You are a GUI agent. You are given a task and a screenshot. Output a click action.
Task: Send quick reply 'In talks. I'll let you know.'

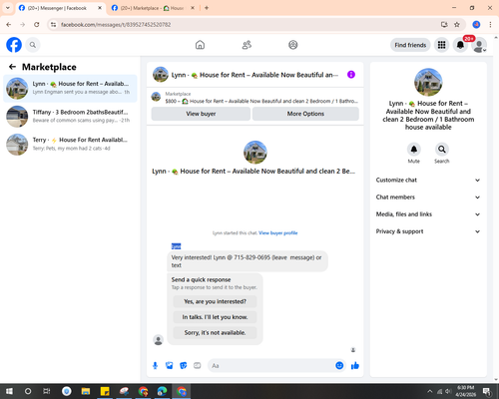click(x=215, y=317)
